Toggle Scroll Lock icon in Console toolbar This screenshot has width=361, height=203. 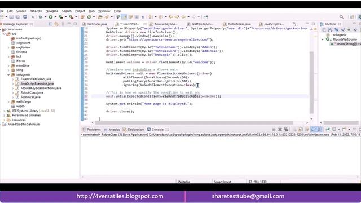coord(301,130)
